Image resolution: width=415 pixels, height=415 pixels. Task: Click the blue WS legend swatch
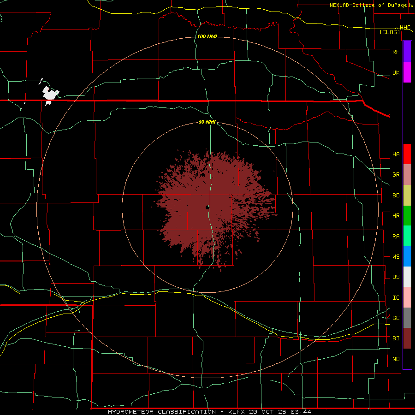click(x=407, y=256)
